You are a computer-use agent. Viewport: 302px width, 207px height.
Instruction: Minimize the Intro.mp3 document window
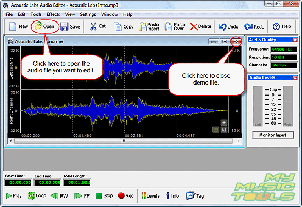click(213, 41)
